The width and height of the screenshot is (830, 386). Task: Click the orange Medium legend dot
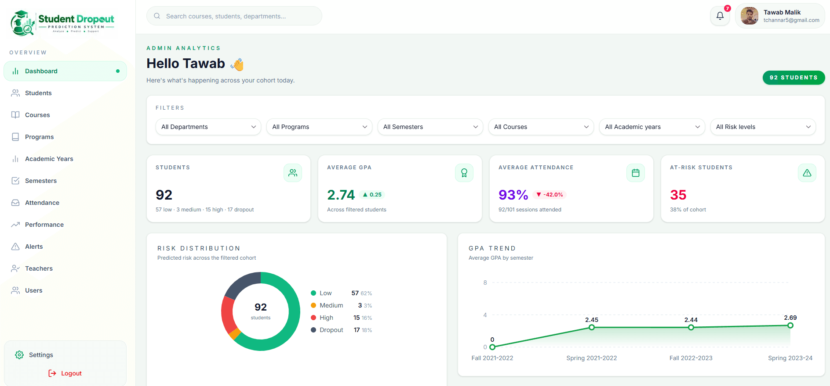(313, 305)
